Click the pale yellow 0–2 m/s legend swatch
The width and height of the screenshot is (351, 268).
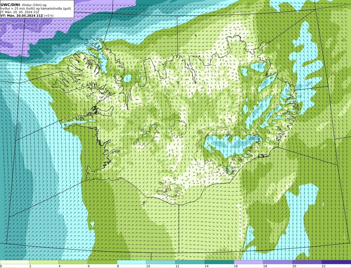[15, 262]
